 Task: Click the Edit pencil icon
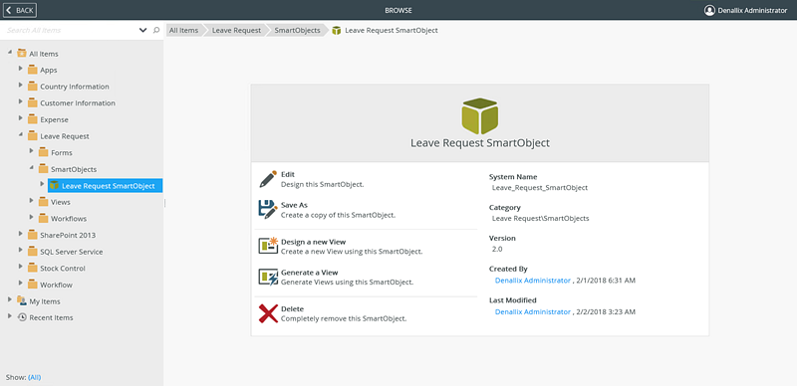[x=268, y=179]
